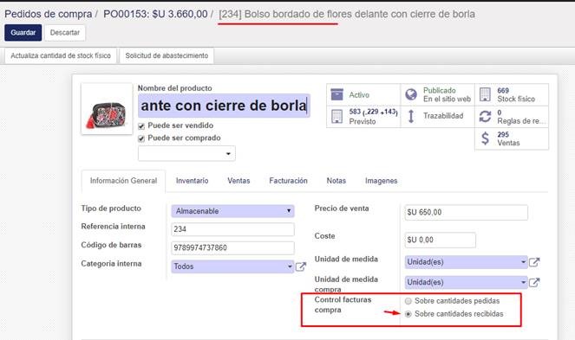
Task: Click the Activo archive box icon
Action: (x=337, y=94)
